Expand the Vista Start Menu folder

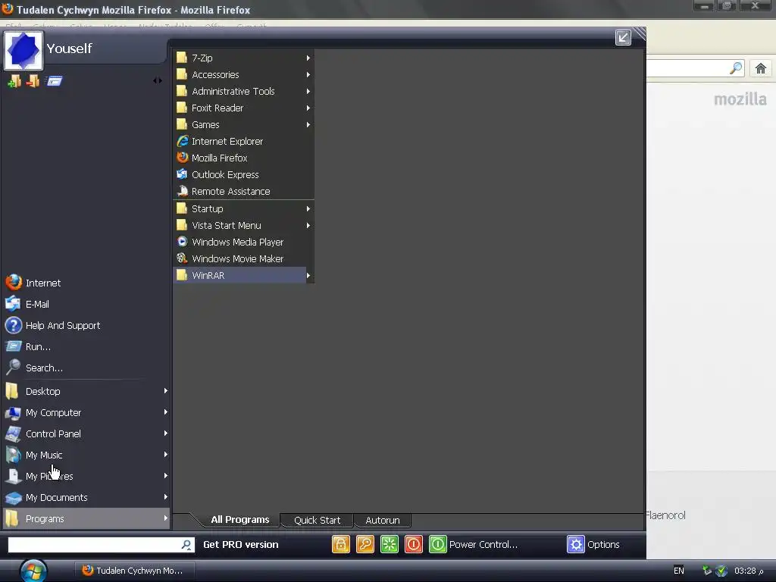pyautogui.click(x=243, y=225)
